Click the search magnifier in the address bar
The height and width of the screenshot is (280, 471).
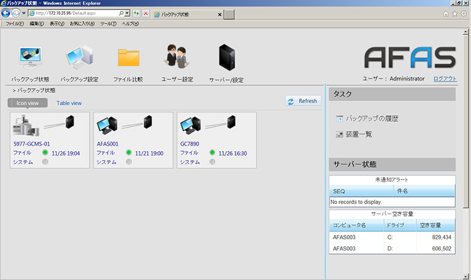(121, 13)
